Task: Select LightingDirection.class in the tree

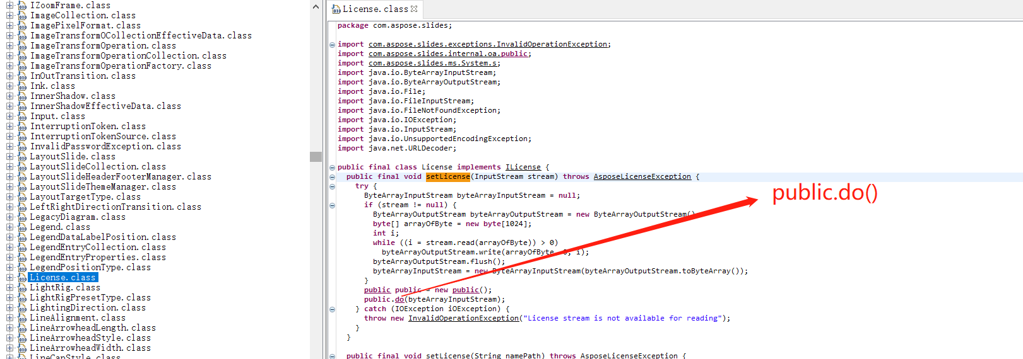Action: pyautogui.click(x=88, y=308)
